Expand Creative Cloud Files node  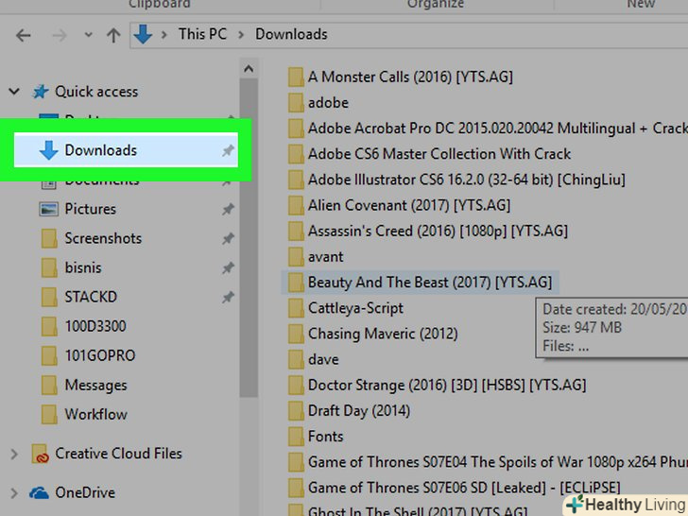[x=14, y=455]
